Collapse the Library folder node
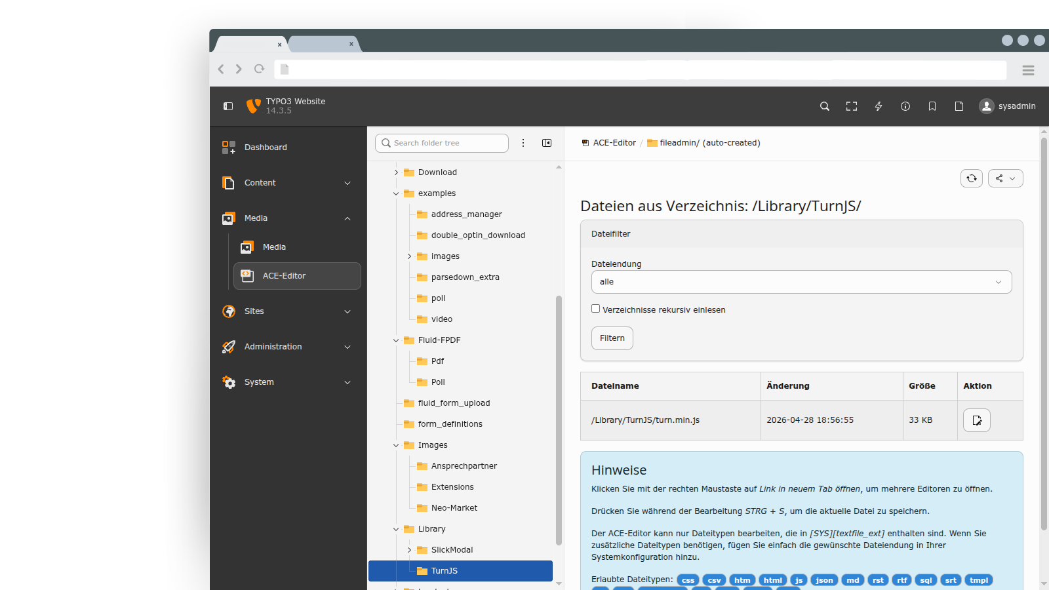The image size is (1049, 590). pyautogui.click(x=396, y=529)
